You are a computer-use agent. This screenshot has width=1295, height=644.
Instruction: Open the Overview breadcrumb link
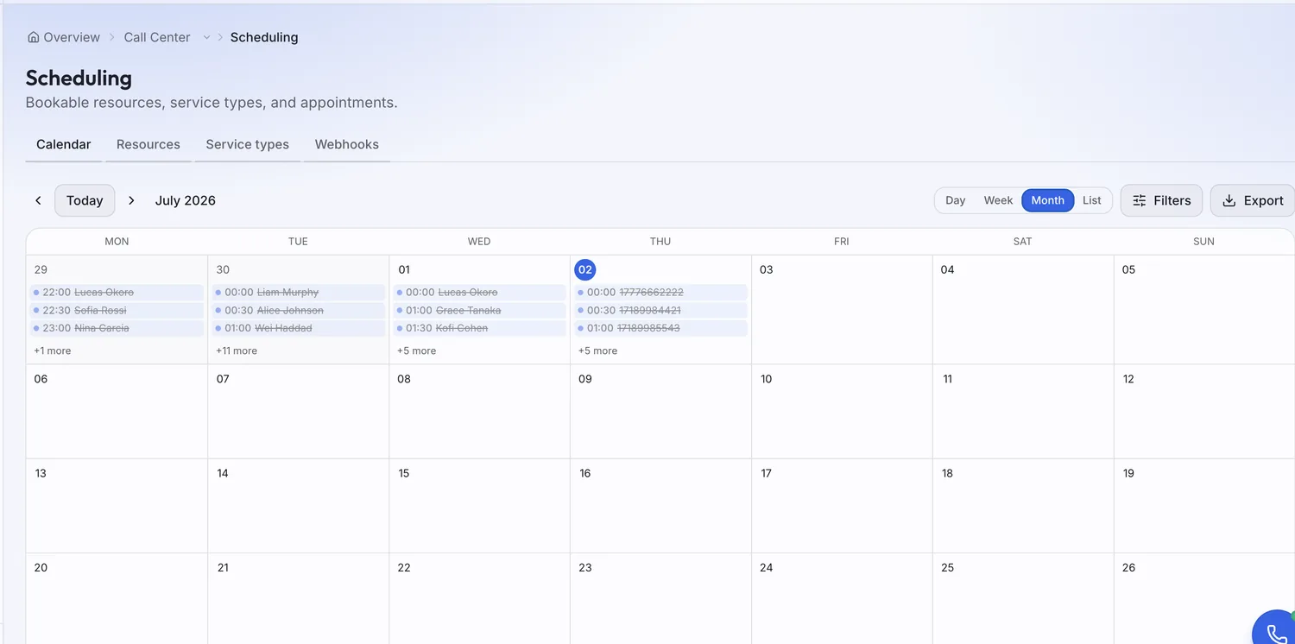pyautogui.click(x=72, y=37)
